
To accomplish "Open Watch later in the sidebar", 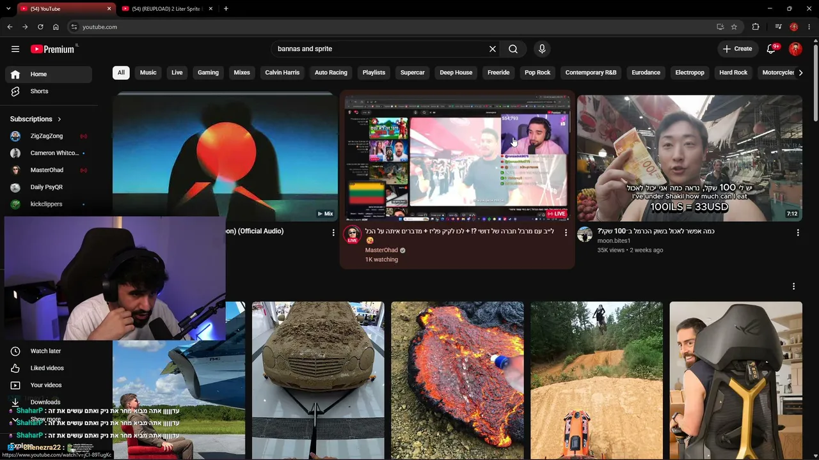I will (x=49, y=351).
